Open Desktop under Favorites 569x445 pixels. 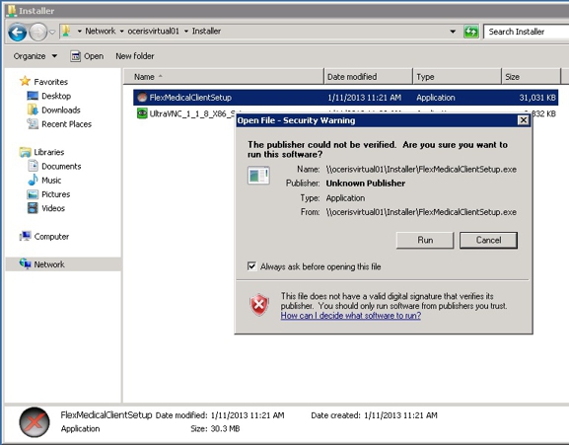click(56, 96)
